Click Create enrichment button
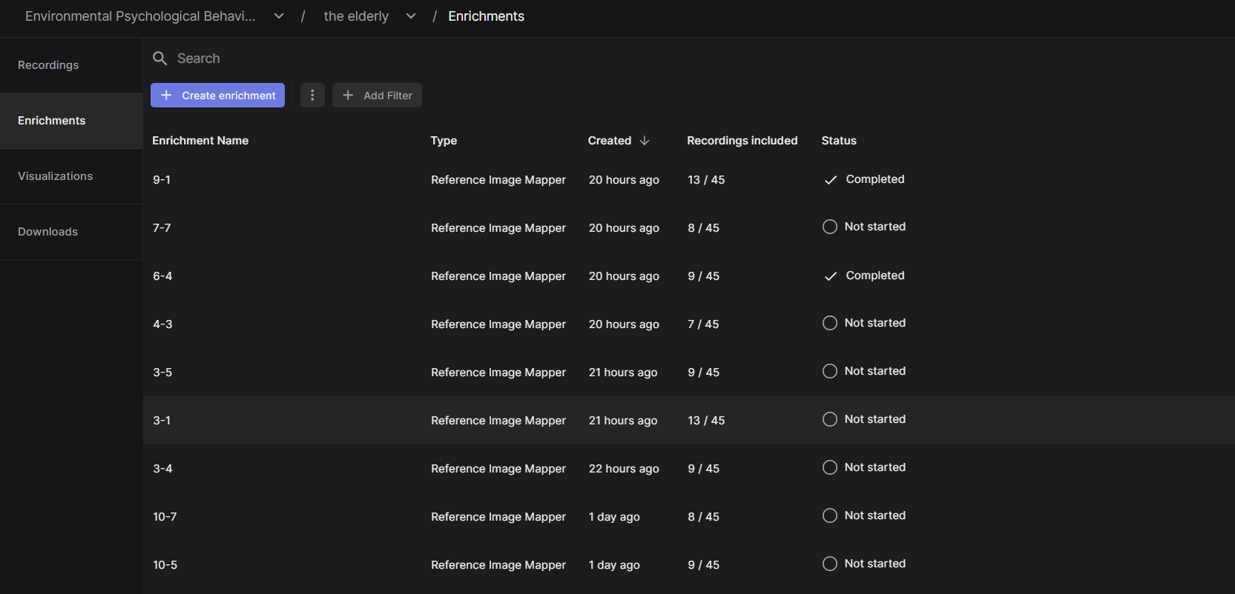 217,95
